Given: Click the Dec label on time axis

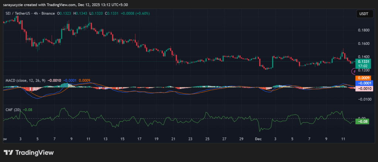Looking at the screenshot, I should [x=258, y=139].
